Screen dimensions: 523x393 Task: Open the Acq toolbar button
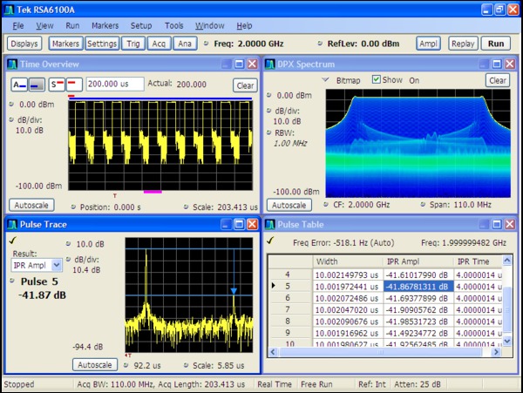click(160, 43)
